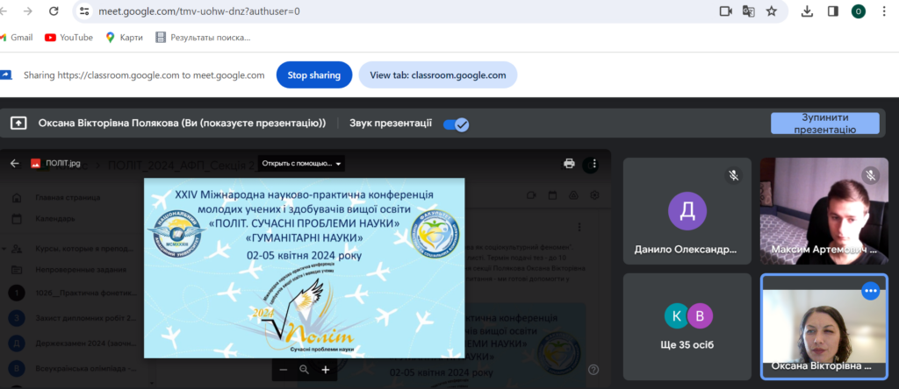Click the print icon in image viewer

pyautogui.click(x=569, y=163)
